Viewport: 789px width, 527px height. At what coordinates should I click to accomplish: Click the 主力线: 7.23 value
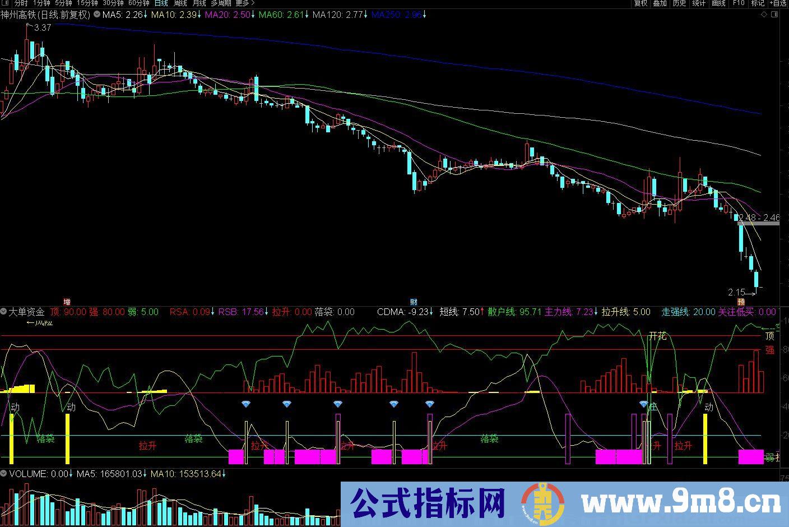pos(571,312)
